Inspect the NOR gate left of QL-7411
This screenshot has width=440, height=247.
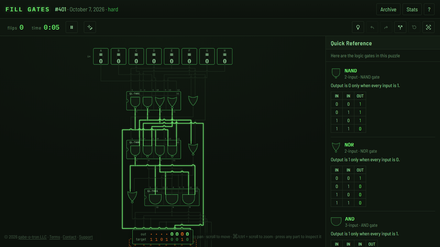pyautogui.click(x=132, y=197)
